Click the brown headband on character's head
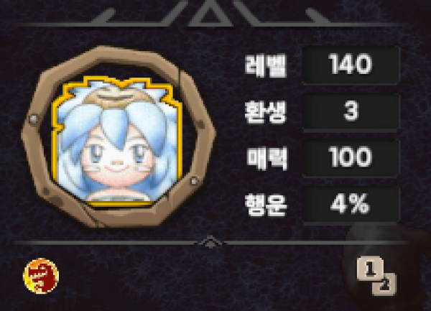Screen dimensions: 431x311 tap(118, 98)
